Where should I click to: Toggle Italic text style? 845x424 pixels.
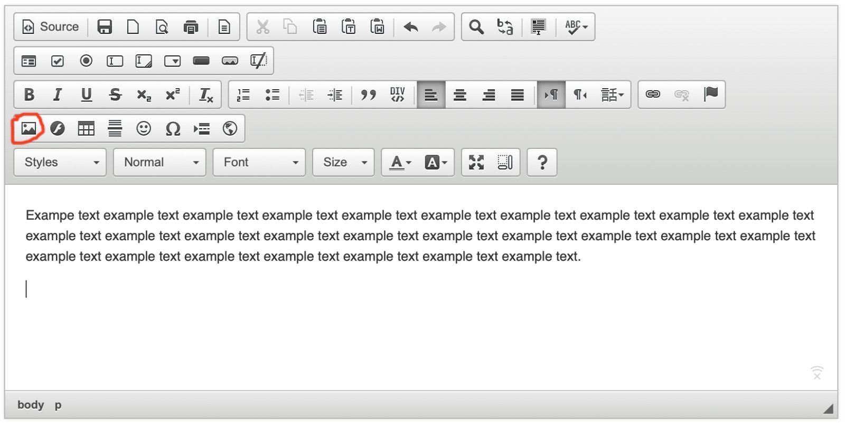pyautogui.click(x=58, y=95)
